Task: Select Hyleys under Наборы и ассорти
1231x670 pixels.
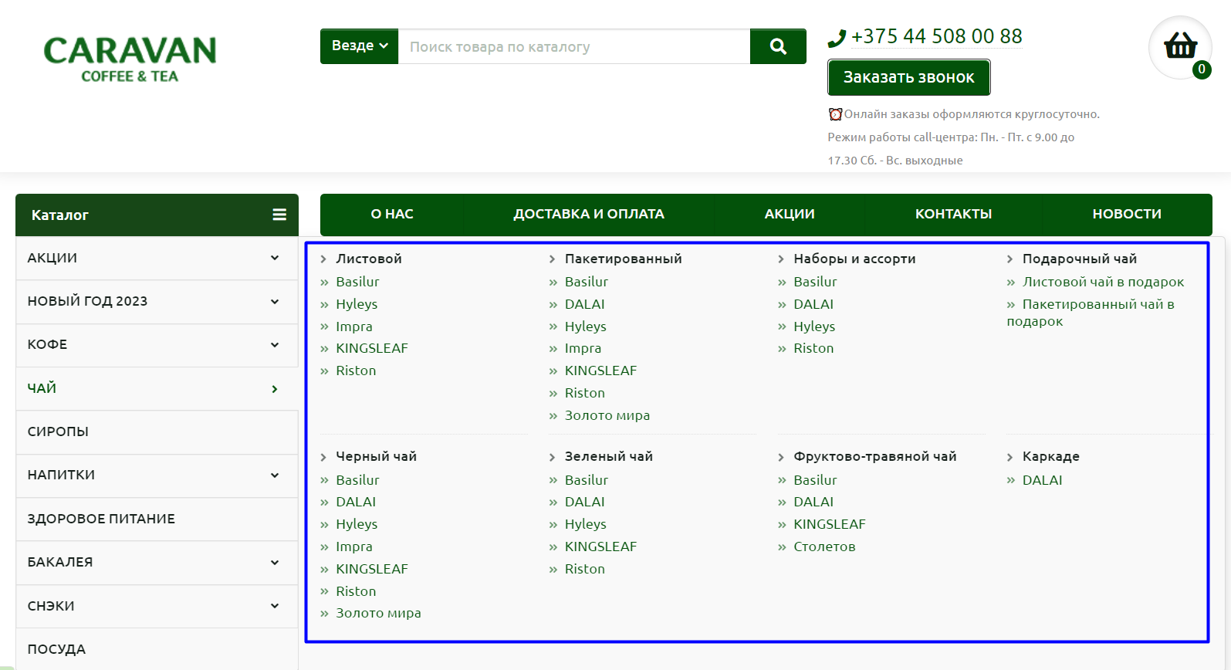Action: [814, 327]
